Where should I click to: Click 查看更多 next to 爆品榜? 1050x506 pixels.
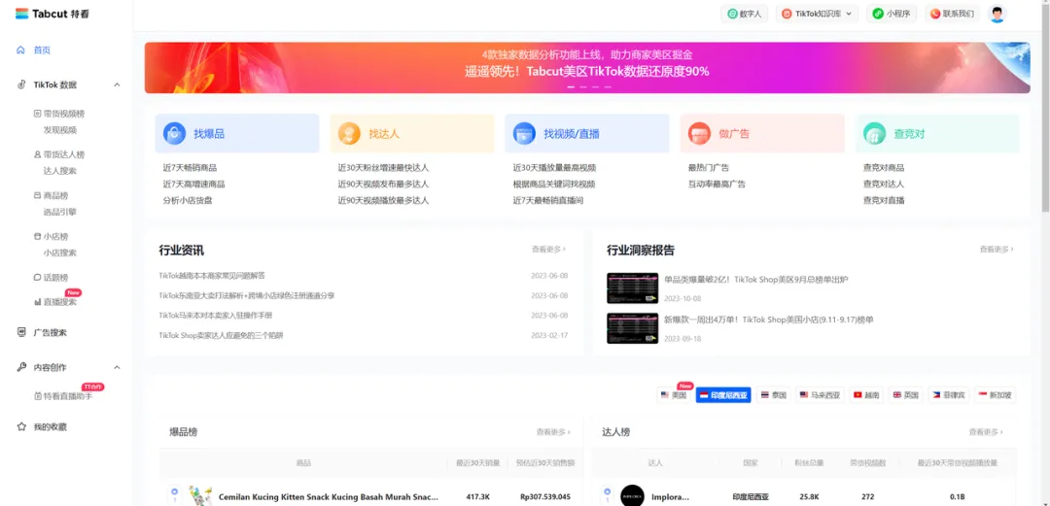click(x=553, y=432)
